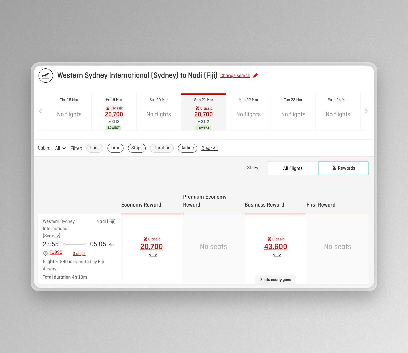Select the Wed 24 Mar date tab
Screen dimensions: 408x353
coord(338,112)
